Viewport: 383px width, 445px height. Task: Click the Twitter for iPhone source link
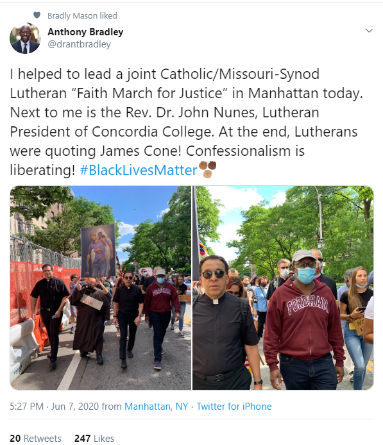234,407
